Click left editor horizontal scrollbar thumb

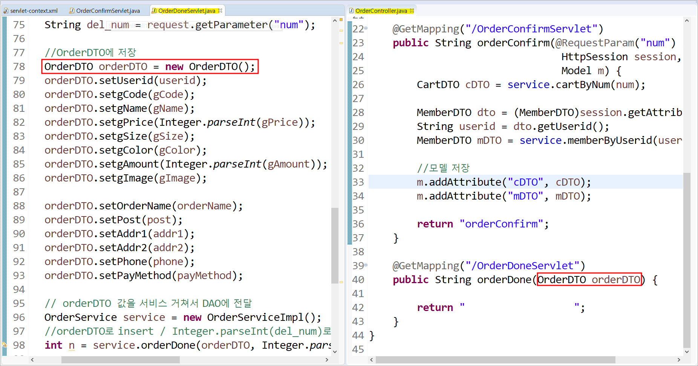[121, 360]
